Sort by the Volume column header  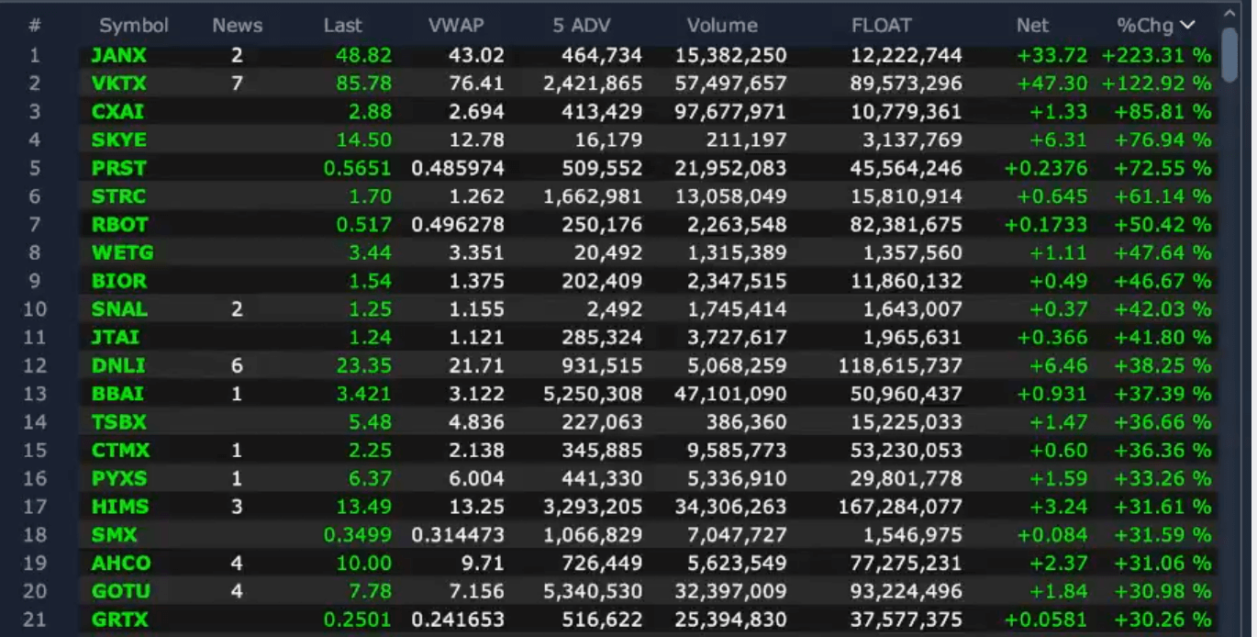[x=722, y=26]
